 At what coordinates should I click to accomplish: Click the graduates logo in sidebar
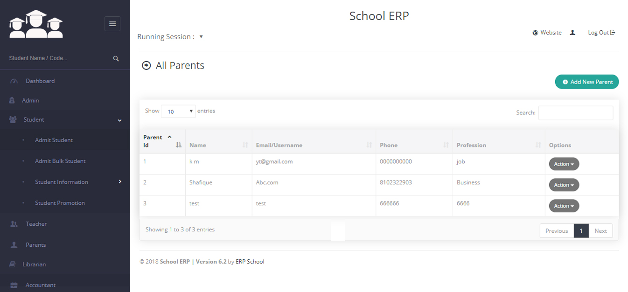coord(36,24)
